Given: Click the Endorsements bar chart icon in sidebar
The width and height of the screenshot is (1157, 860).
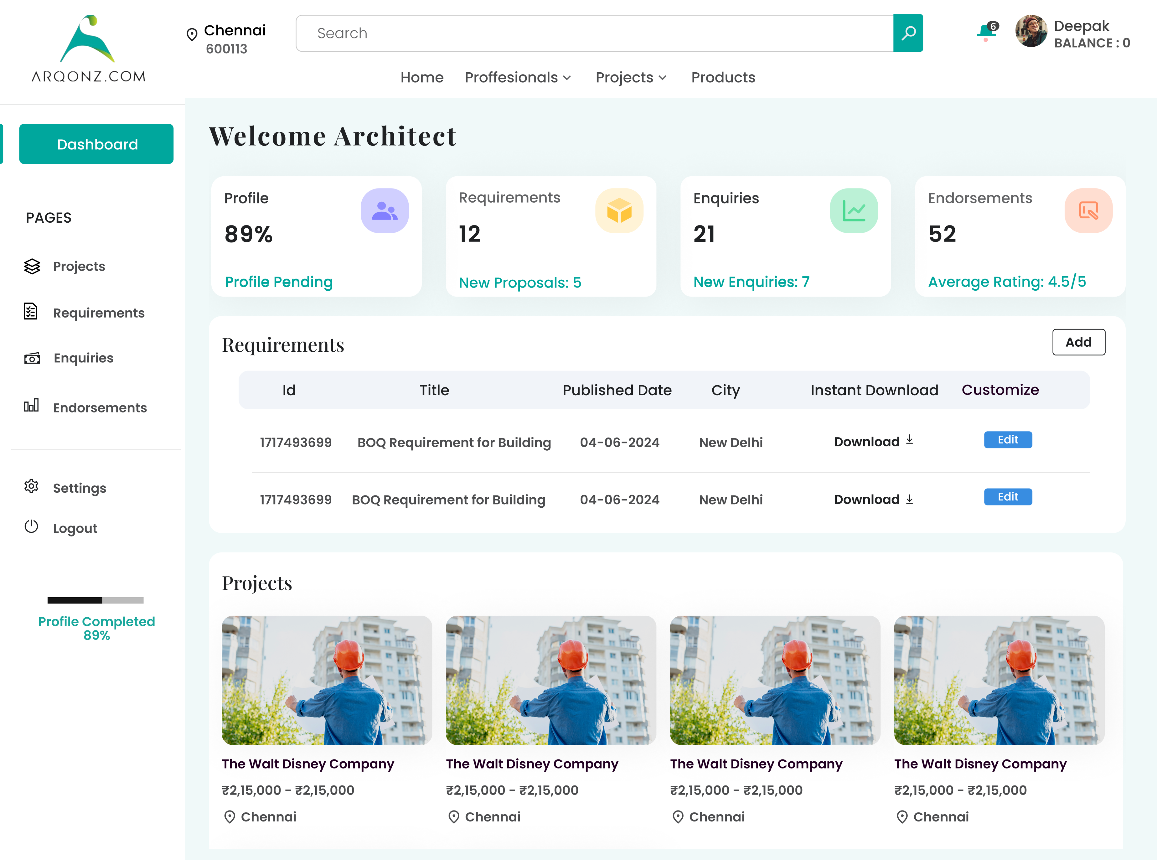Looking at the screenshot, I should tap(31, 405).
